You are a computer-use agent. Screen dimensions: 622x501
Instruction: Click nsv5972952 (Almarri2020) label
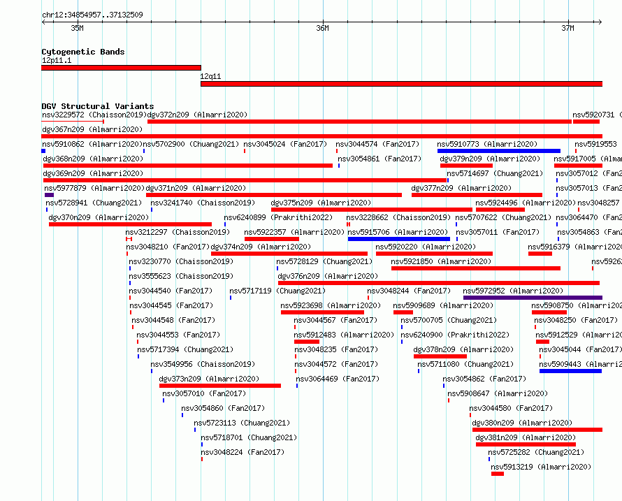[x=513, y=291]
